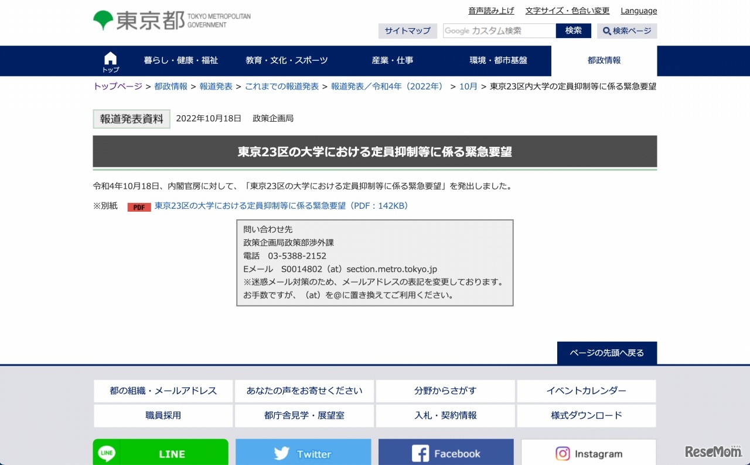
Task: Open the イベントカレンダー footer link
Action: [586, 391]
